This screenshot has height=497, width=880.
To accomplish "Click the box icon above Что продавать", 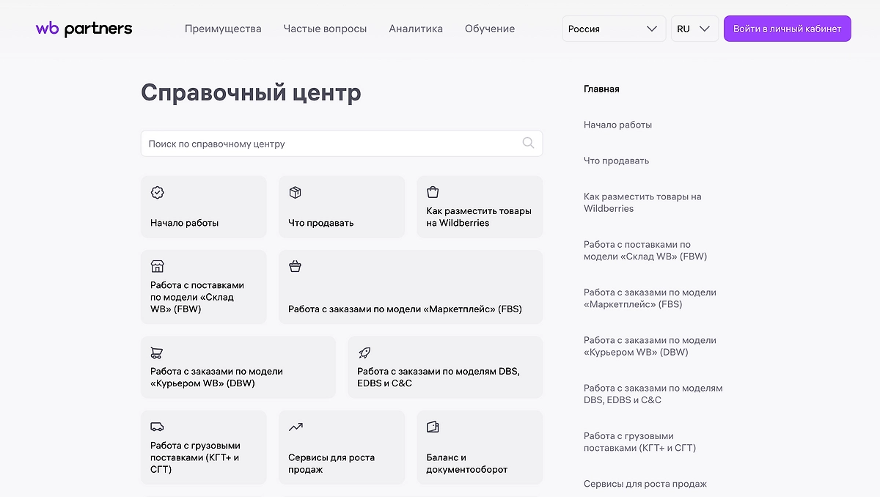I will coord(295,192).
